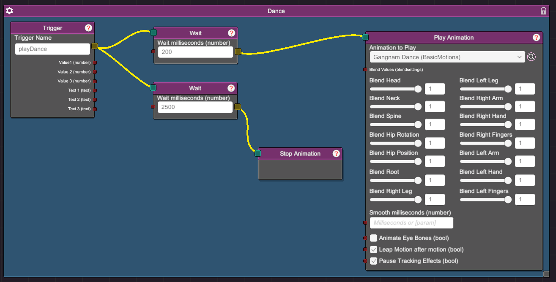
Task: Uncheck Leap Motion after motion
Action: (x=373, y=249)
